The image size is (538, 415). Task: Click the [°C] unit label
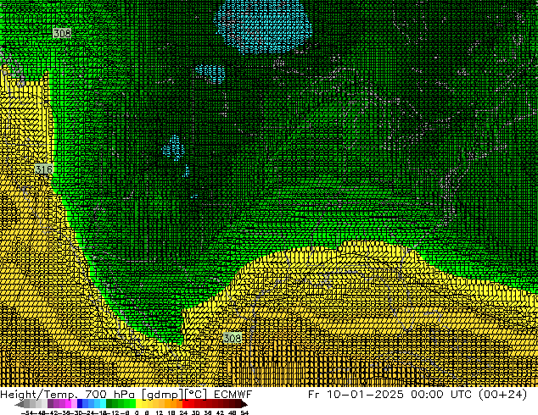point(196,395)
